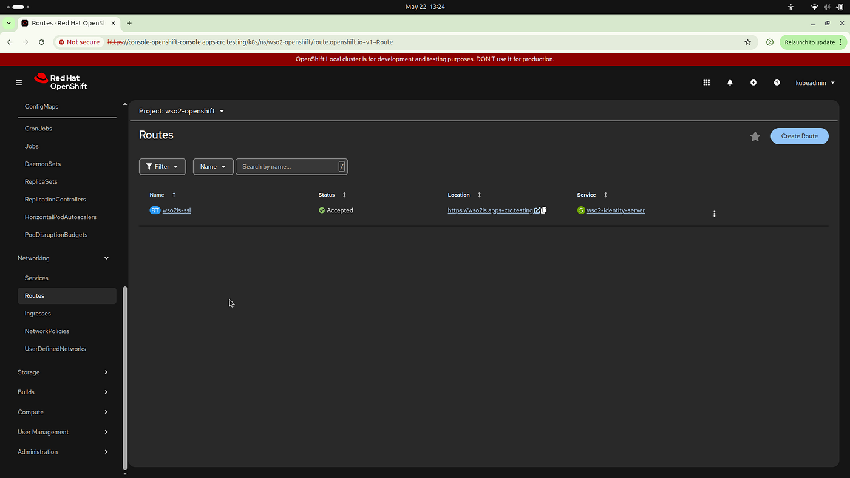Bookmark this page with the star icon
The width and height of the screenshot is (850, 478).
[748, 42]
